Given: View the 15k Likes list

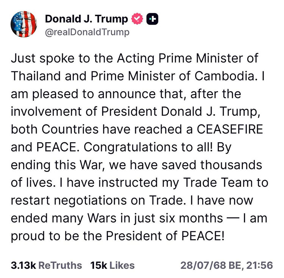Looking at the screenshot, I should pyautogui.click(x=112, y=265).
